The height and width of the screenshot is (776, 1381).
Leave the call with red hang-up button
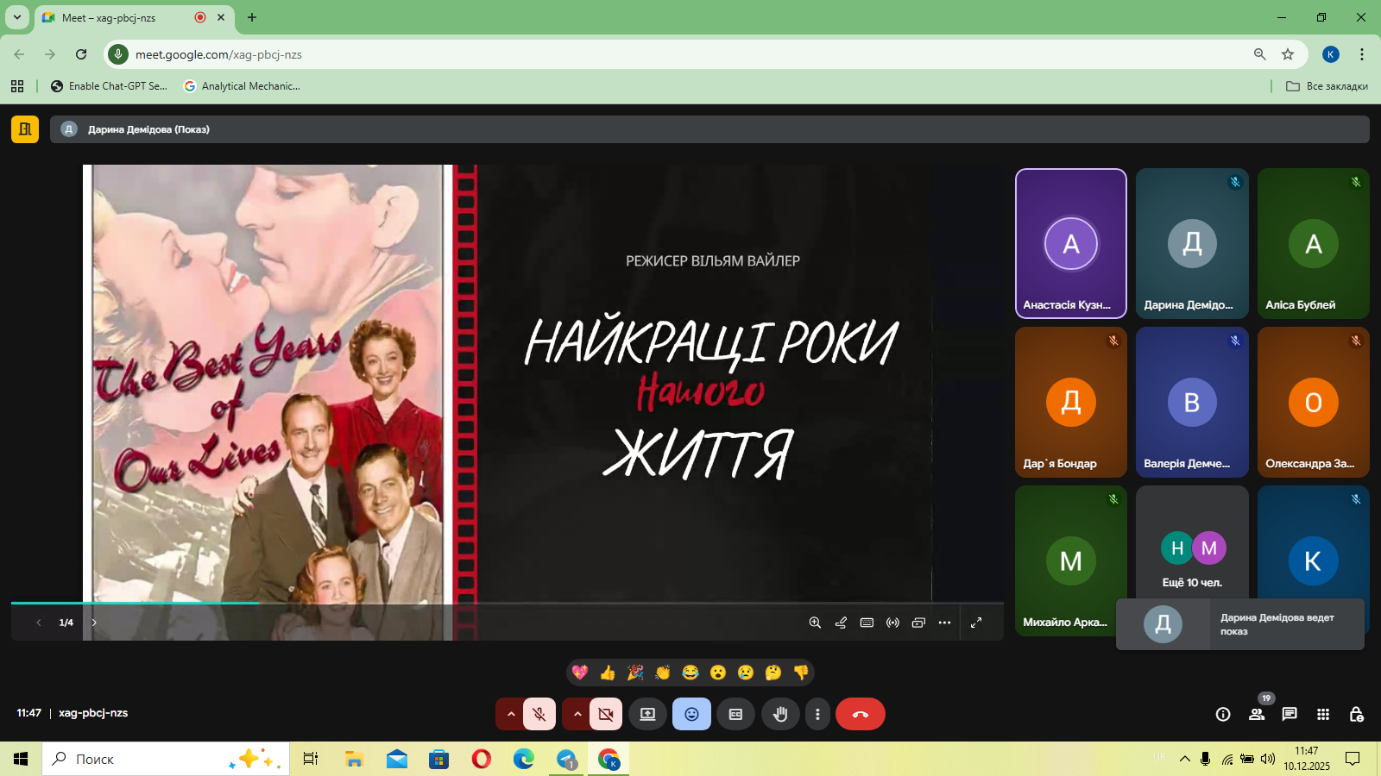(x=860, y=714)
